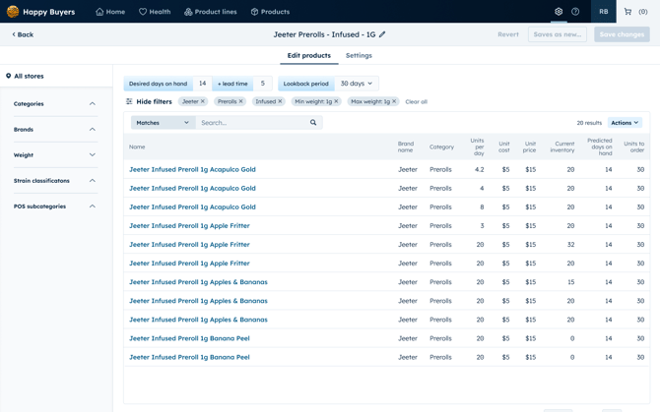
Task: Collapse the Categories filter section
Action: coord(93,103)
